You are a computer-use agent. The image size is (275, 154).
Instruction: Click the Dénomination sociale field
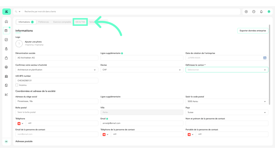pos(57,58)
